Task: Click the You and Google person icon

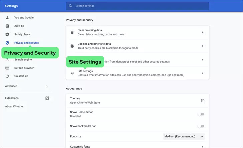Action: point(7,18)
